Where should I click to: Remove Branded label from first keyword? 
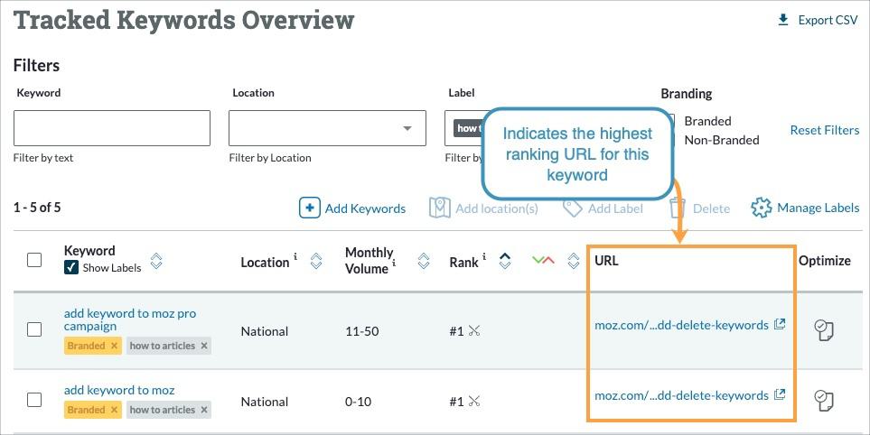click(x=114, y=346)
